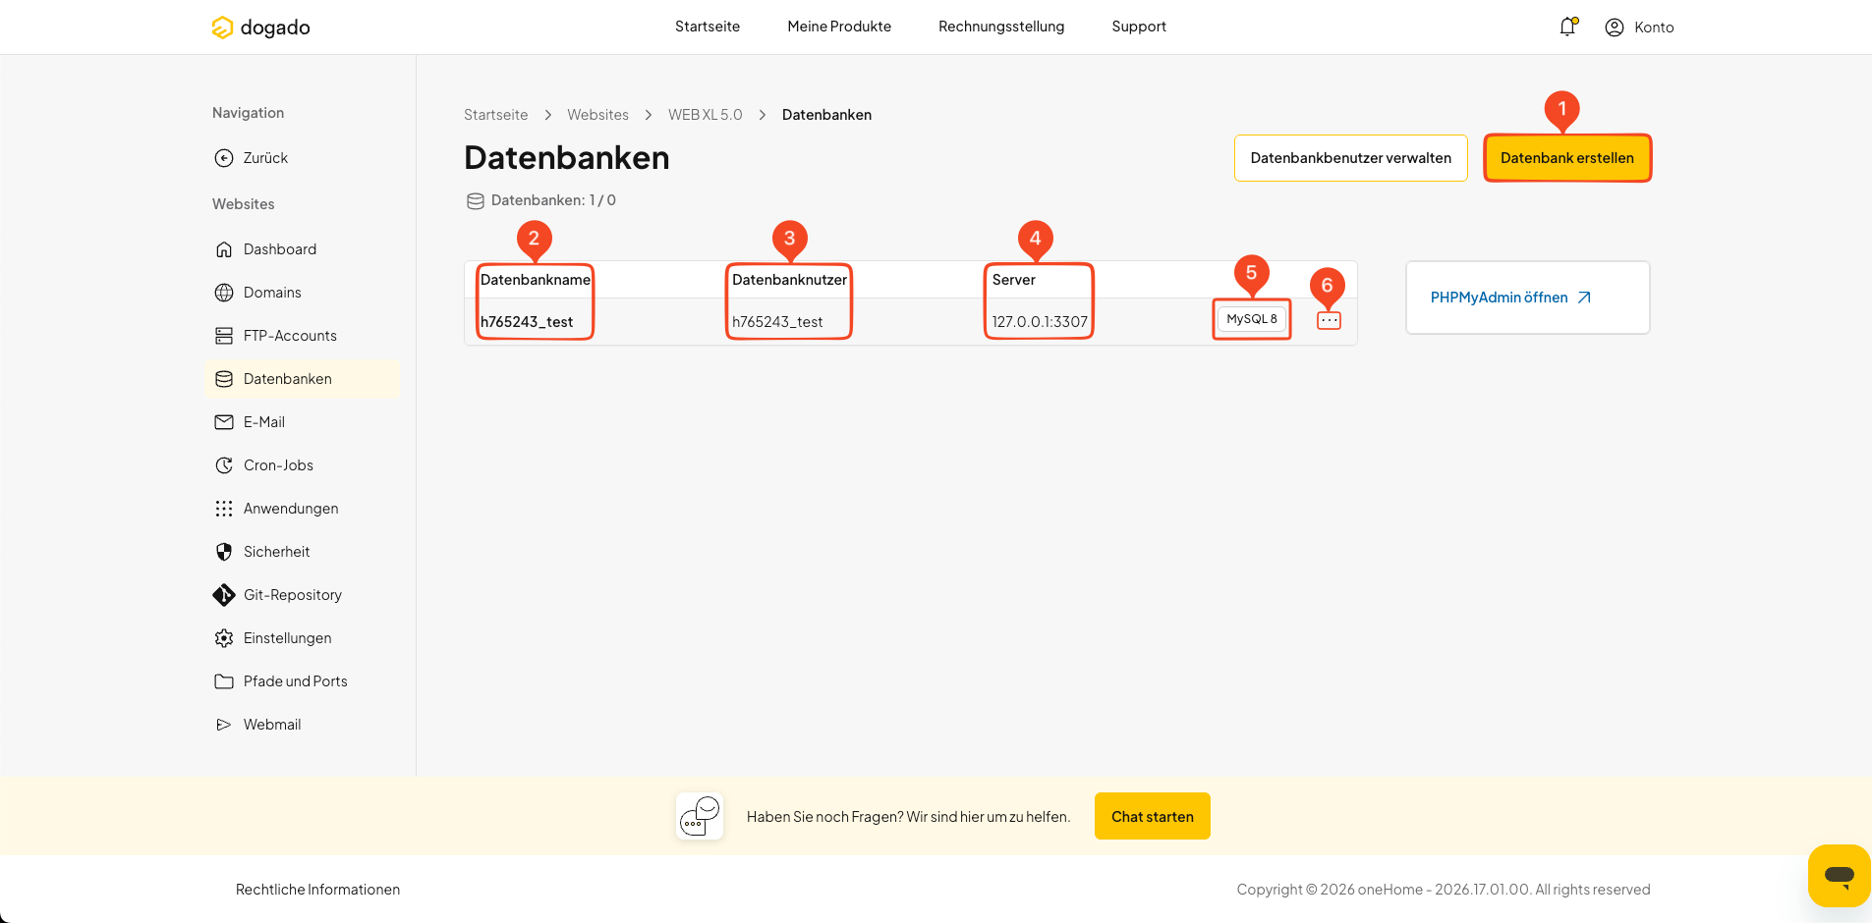Open Support in the top menu
This screenshot has width=1872, height=923.
[x=1139, y=27]
